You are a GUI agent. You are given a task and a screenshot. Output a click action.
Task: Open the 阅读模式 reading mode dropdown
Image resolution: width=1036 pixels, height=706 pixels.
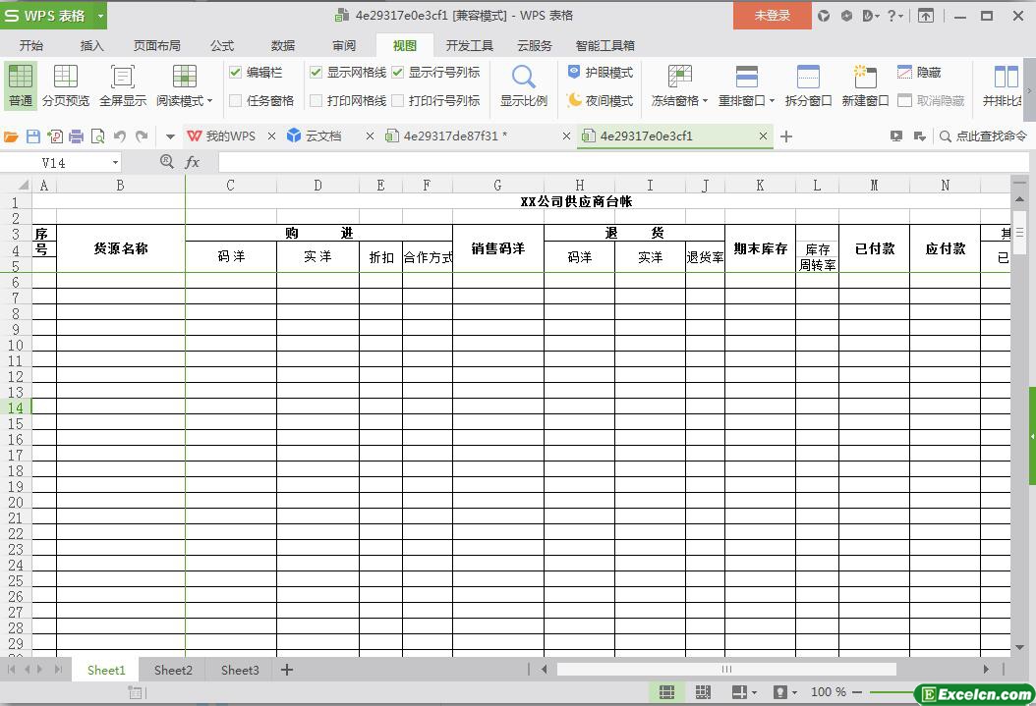209,101
